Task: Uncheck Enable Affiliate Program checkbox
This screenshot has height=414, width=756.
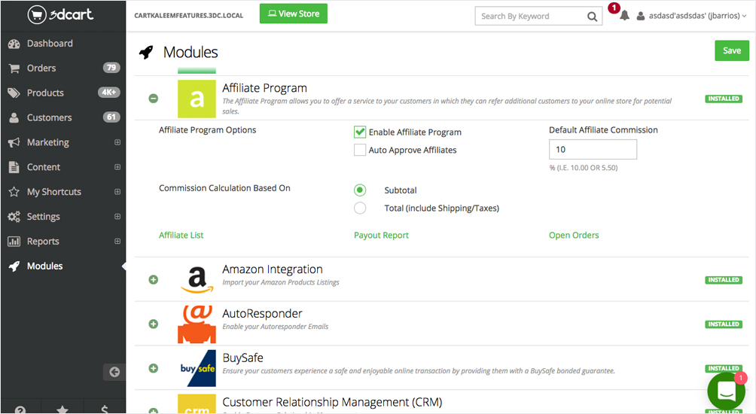Action: tap(360, 132)
